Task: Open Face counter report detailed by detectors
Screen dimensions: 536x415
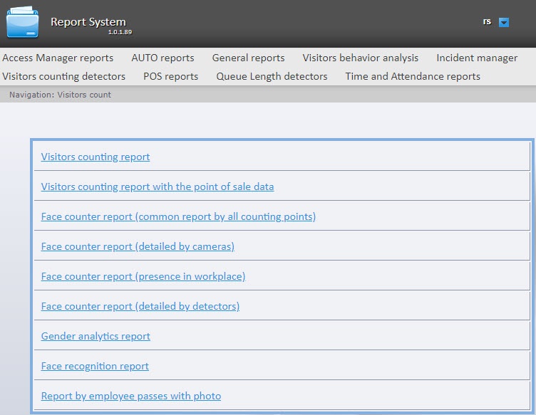Action: coord(140,306)
